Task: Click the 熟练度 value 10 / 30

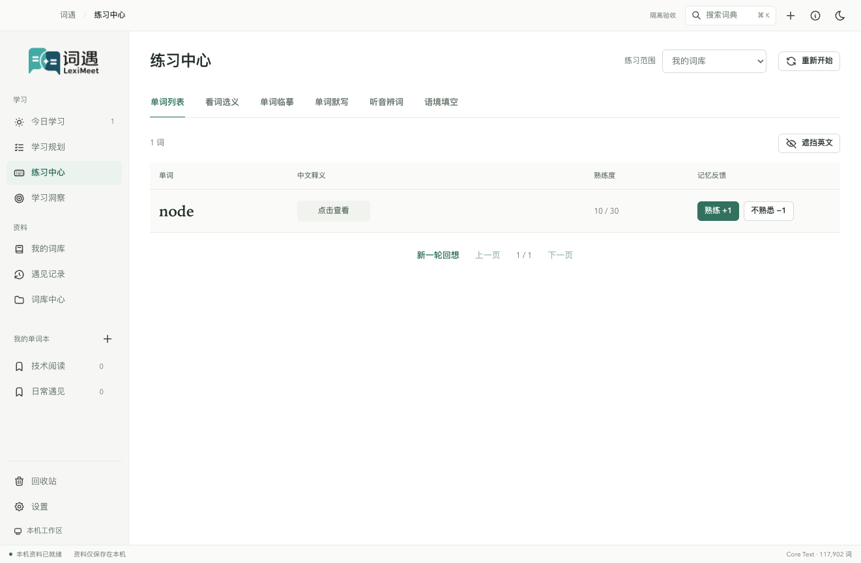Action: [x=606, y=211]
